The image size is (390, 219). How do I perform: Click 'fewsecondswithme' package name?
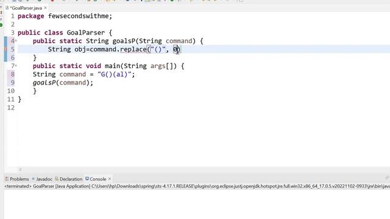79,16
